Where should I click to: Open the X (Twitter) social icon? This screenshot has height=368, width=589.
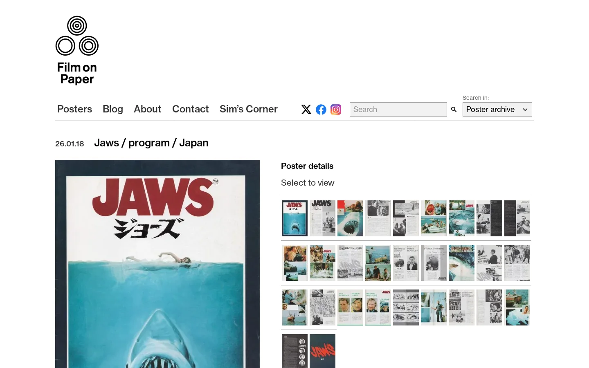coord(306,110)
